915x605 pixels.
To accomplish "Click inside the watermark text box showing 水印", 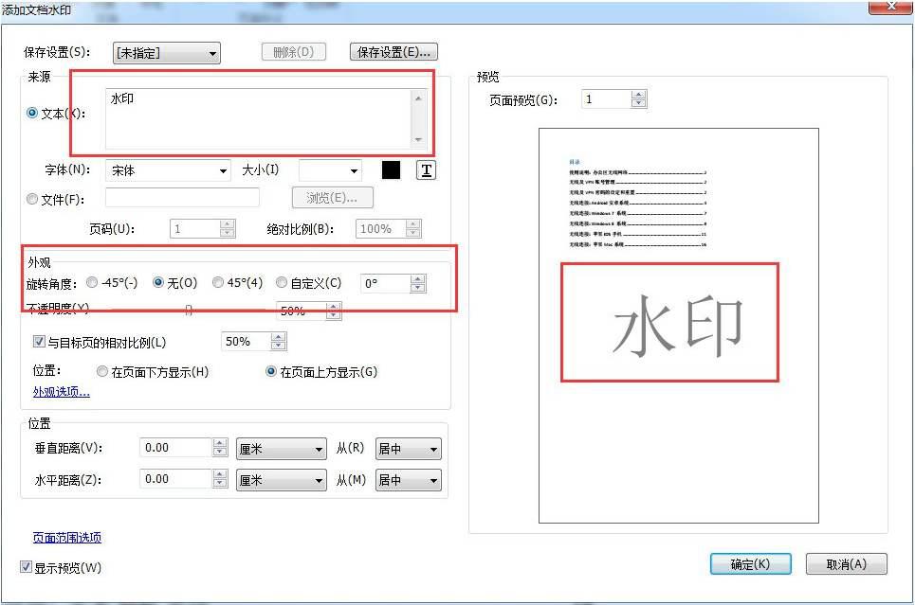I will click(x=256, y=114).
